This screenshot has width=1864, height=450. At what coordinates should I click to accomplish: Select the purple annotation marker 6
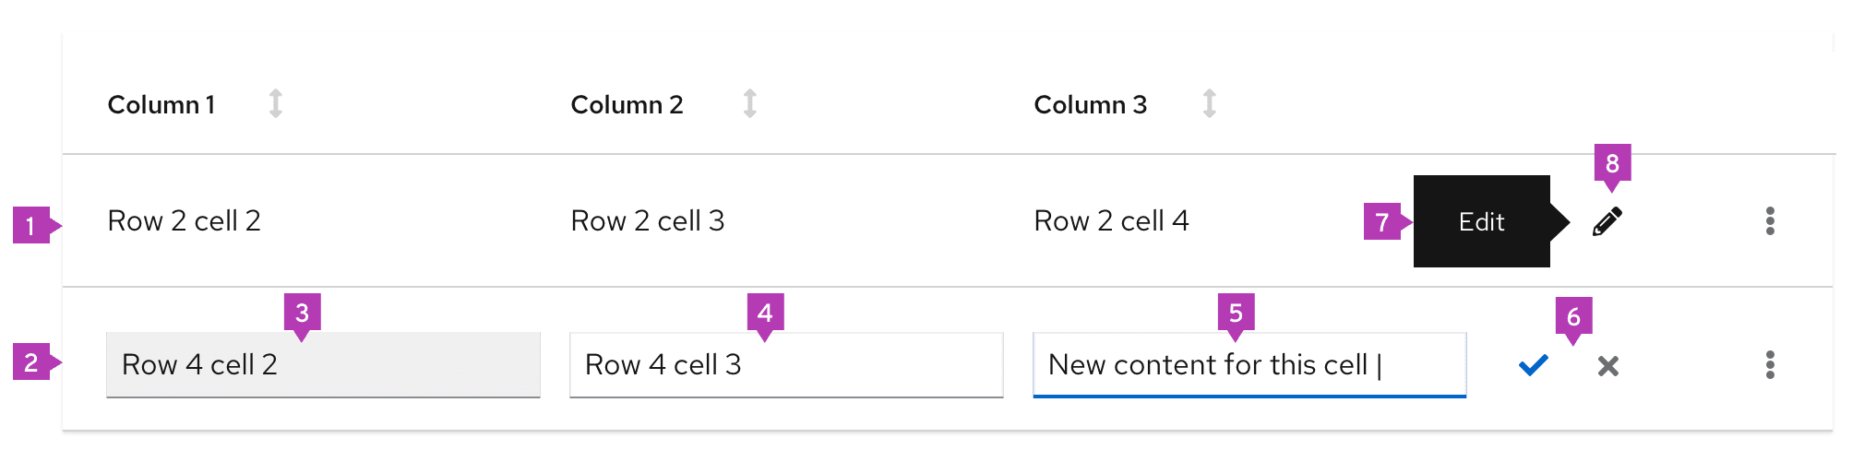(1573, 317)
